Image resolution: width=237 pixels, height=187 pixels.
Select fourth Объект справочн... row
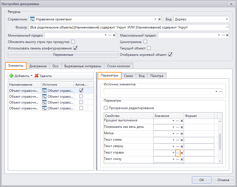click(51, 108)
